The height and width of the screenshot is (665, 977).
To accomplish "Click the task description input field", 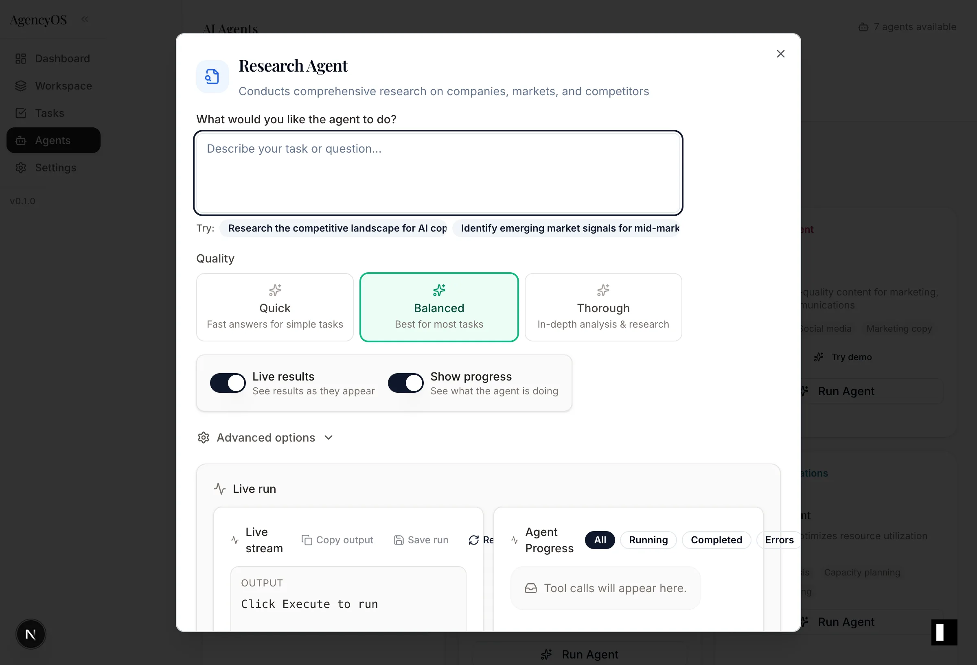I will [x=438, y=172].
